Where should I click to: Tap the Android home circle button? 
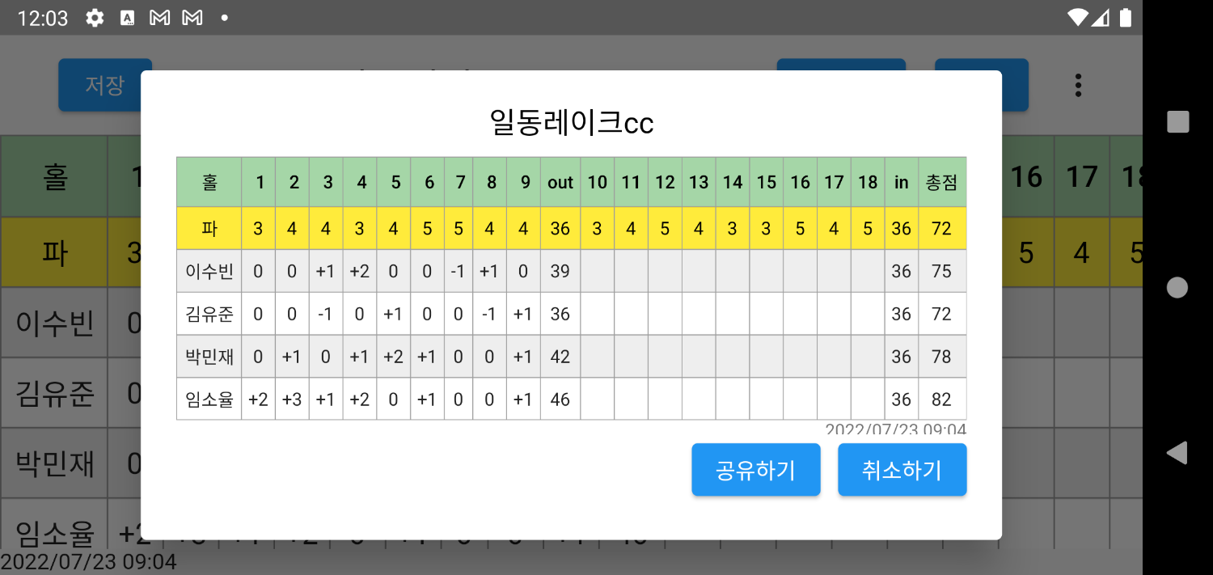1177,287
